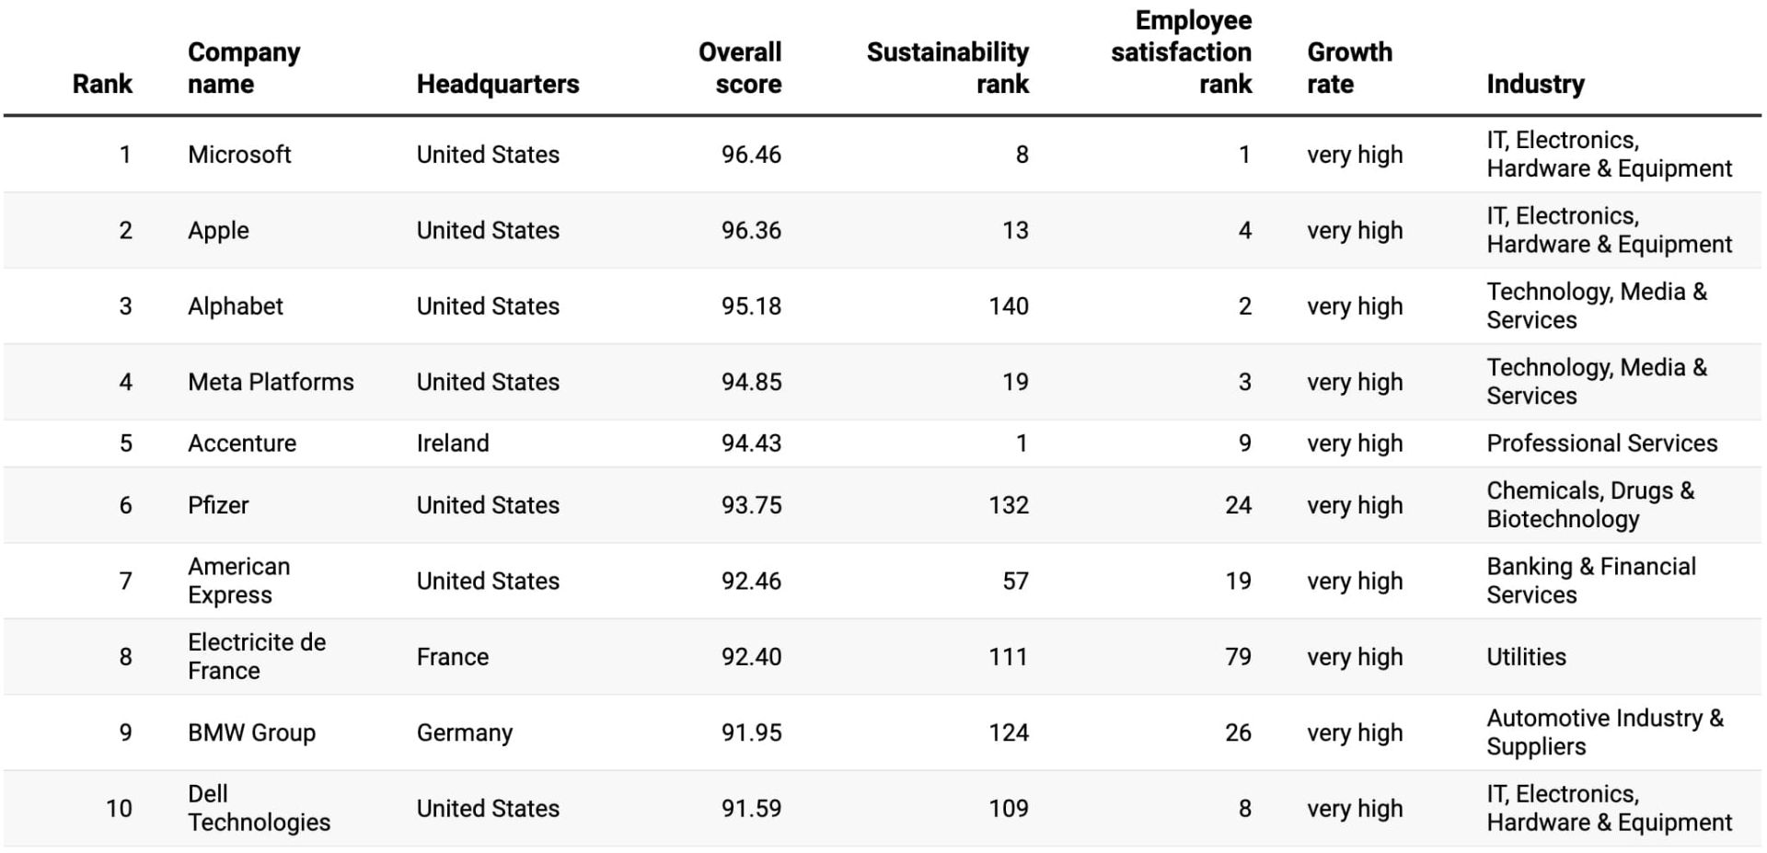Click the Industry column header

(1534, 84)
